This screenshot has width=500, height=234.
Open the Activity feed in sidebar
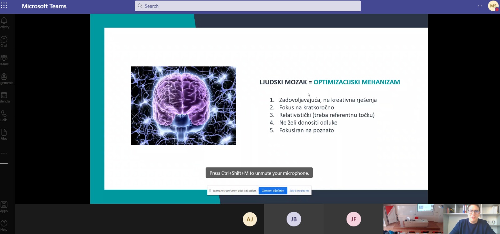4,22
